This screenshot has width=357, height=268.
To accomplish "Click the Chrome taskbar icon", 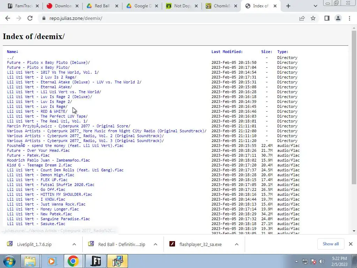I will point(73,261).
